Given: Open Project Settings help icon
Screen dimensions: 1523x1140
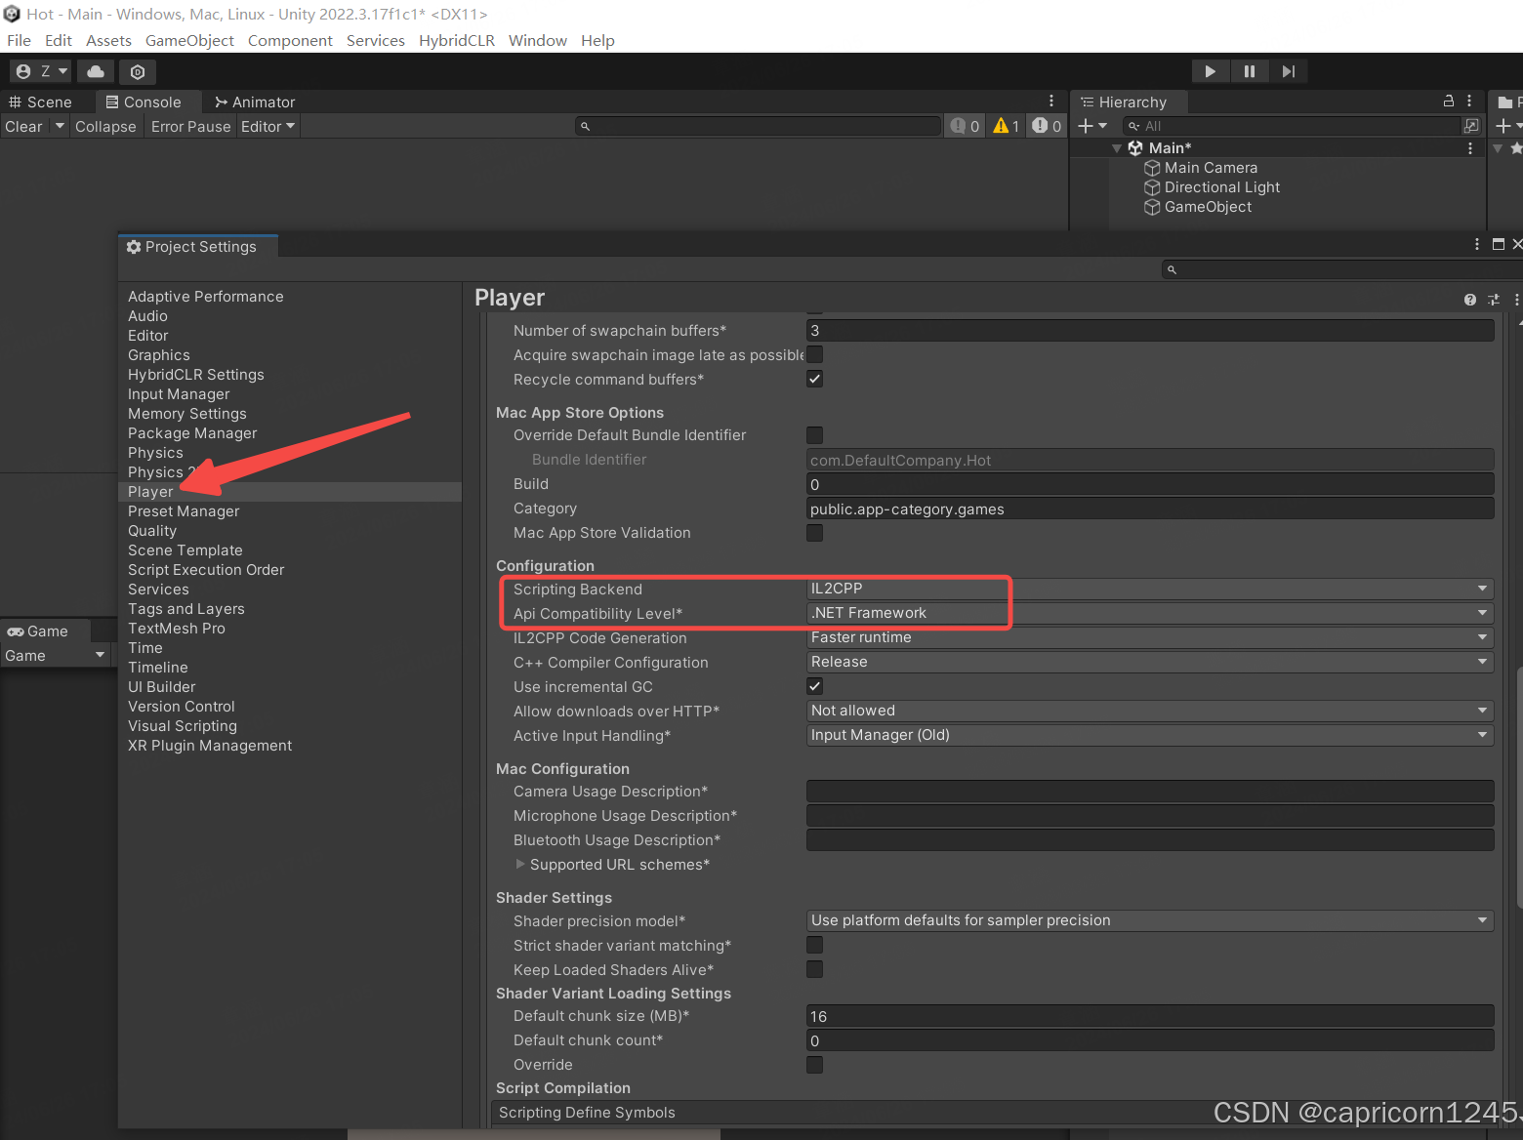Looking at the screenshot, I should pos(1469,300).
